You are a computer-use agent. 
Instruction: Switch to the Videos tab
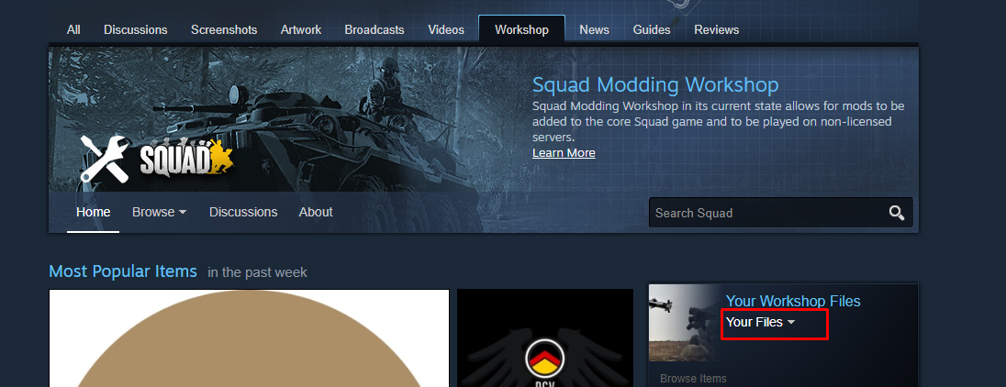(446, 29)
